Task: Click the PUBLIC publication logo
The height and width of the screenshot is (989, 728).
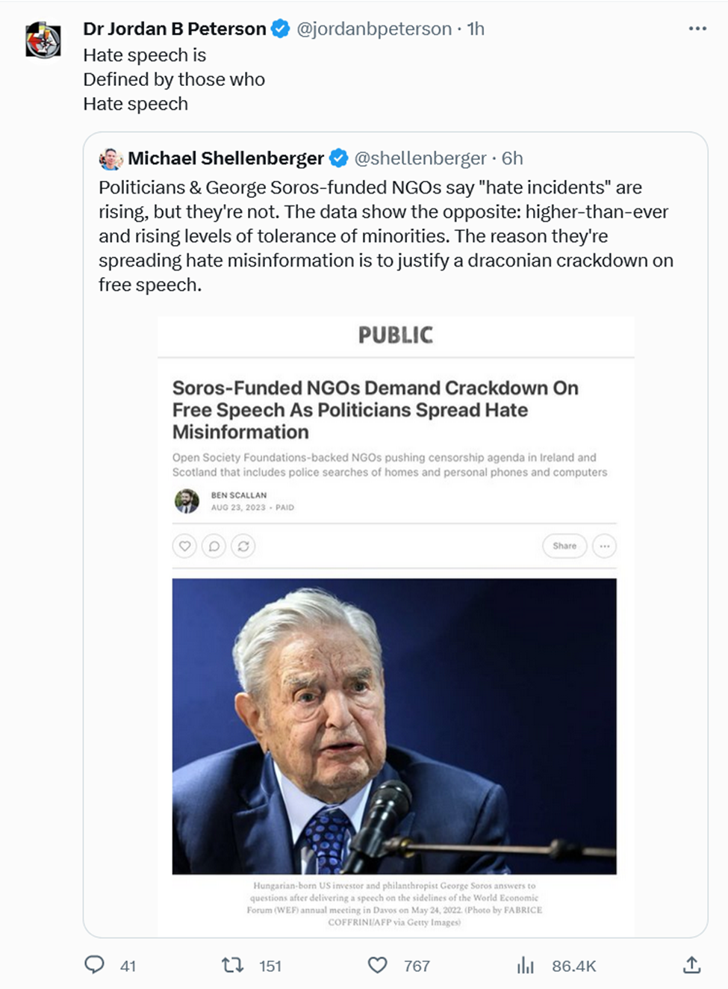Action: click(395, 335)
